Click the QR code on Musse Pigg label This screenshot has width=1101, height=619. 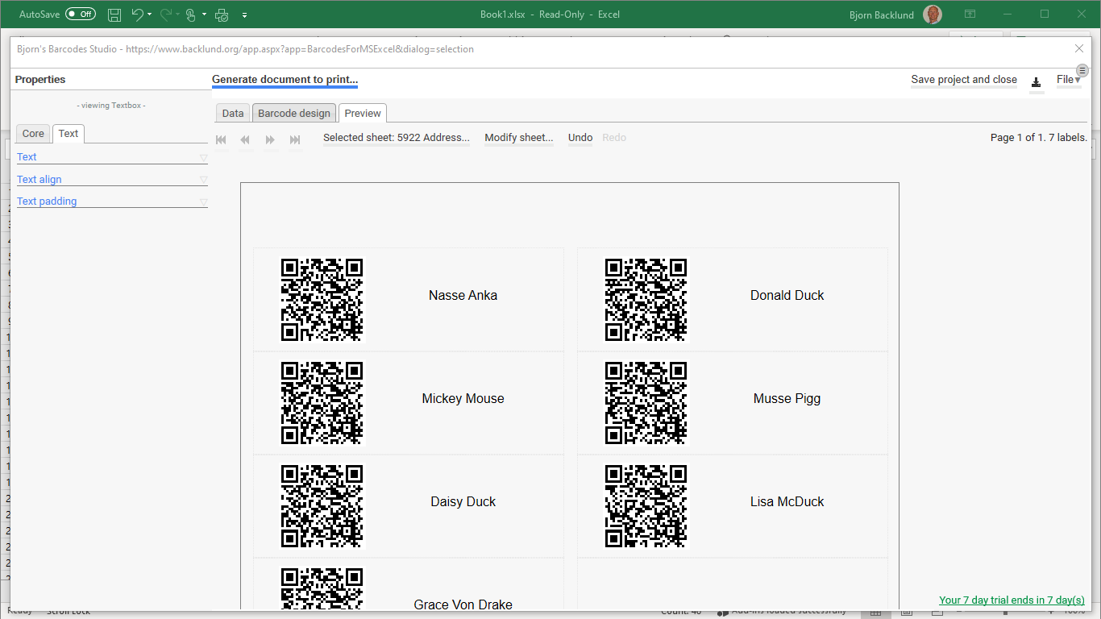(646, 403)
